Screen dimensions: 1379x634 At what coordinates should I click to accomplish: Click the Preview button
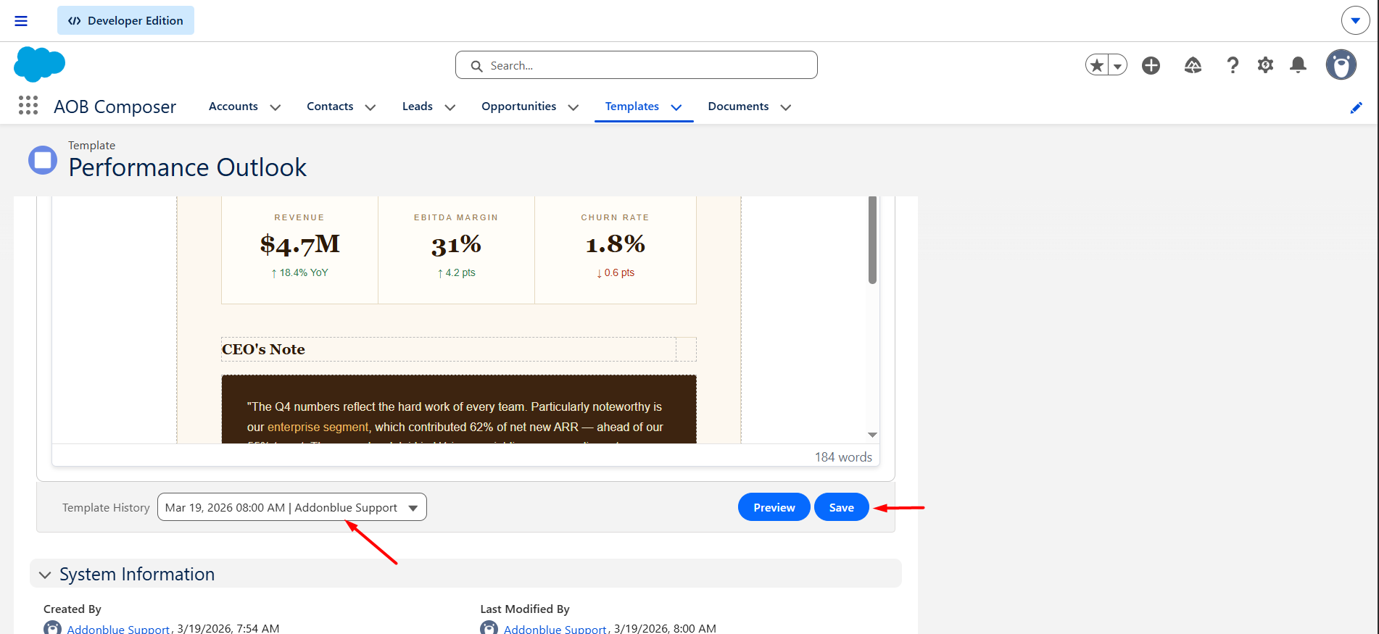(x=774, y=507)
